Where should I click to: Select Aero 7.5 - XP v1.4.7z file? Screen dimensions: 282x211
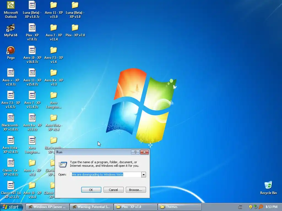pos(11,100)
